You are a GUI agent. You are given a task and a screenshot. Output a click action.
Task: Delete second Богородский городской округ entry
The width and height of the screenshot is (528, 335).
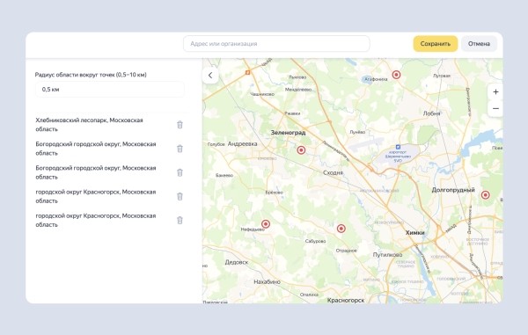click(180, 172)
